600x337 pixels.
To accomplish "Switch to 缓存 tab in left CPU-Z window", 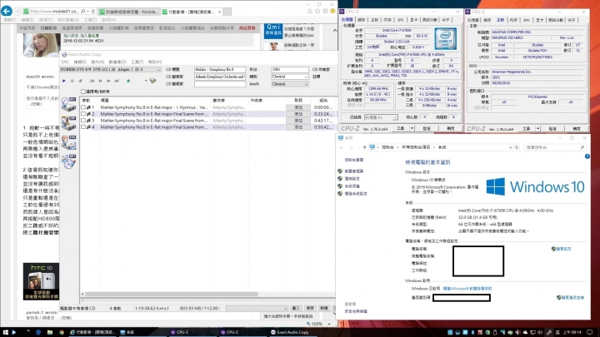I will pos(361,20).
